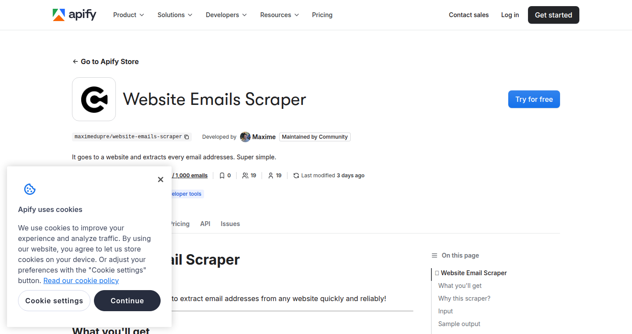Click Log in
This screenshot has width=632, height=334.
[x=510, y=15]
